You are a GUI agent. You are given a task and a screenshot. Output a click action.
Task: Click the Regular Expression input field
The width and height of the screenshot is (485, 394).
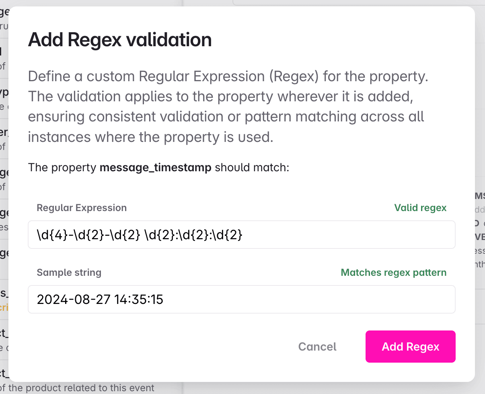coord(241,234)
